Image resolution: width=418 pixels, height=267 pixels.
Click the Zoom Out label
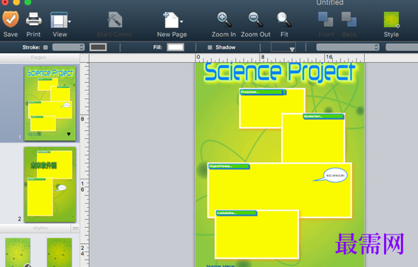pyautogui.click(x=256, y=34)
